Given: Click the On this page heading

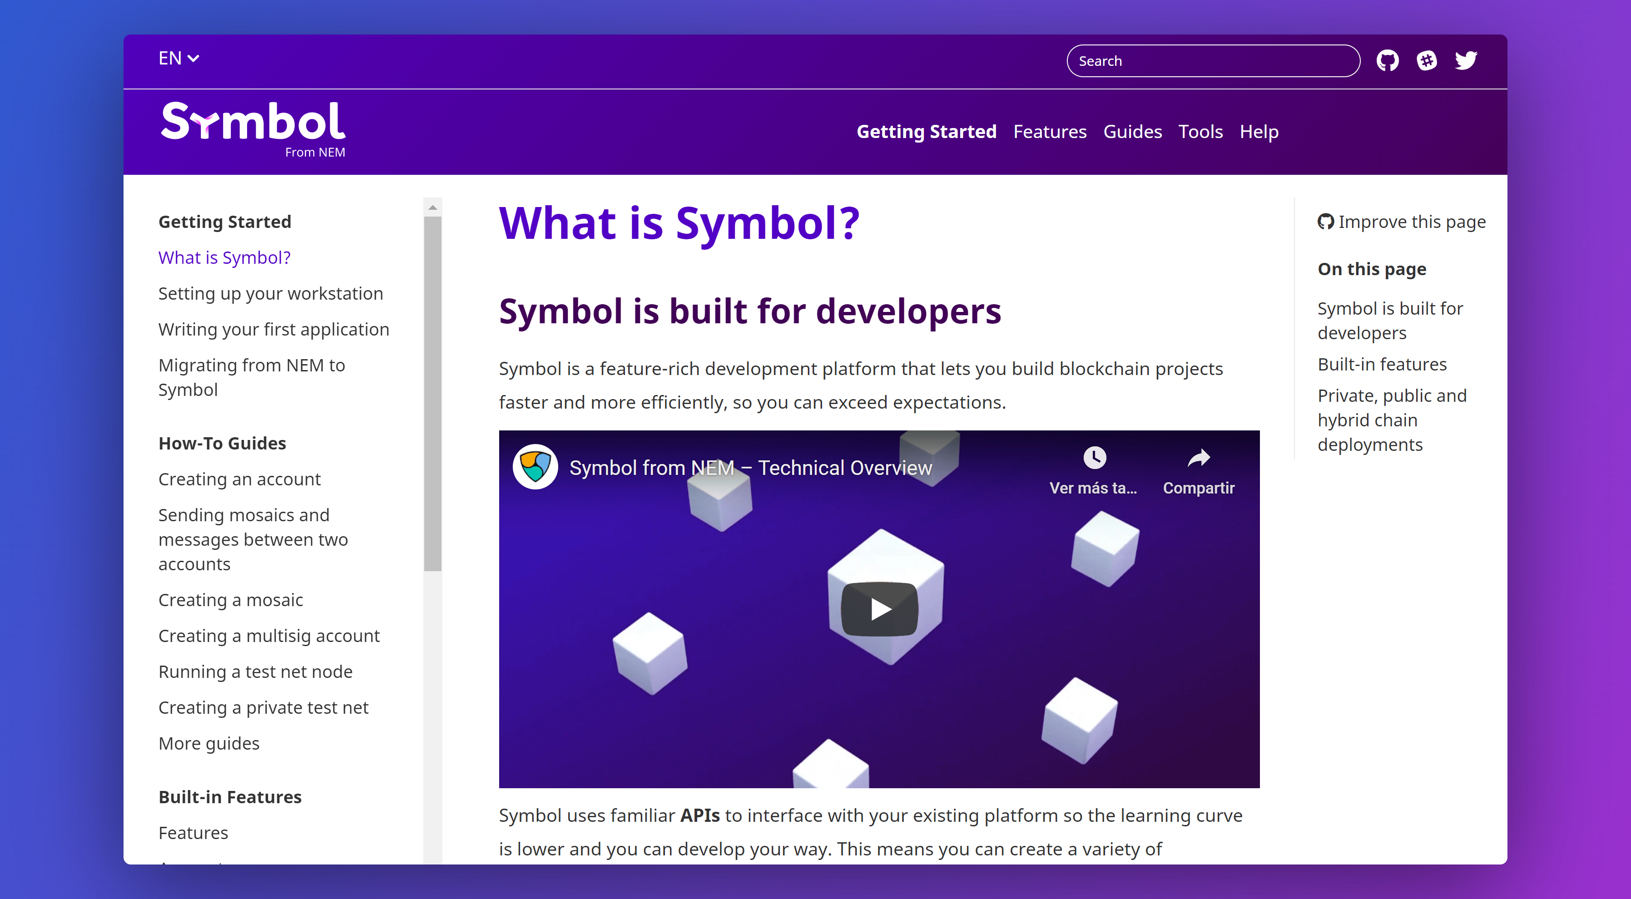Looking at the screenshot, I should 1372,269.
